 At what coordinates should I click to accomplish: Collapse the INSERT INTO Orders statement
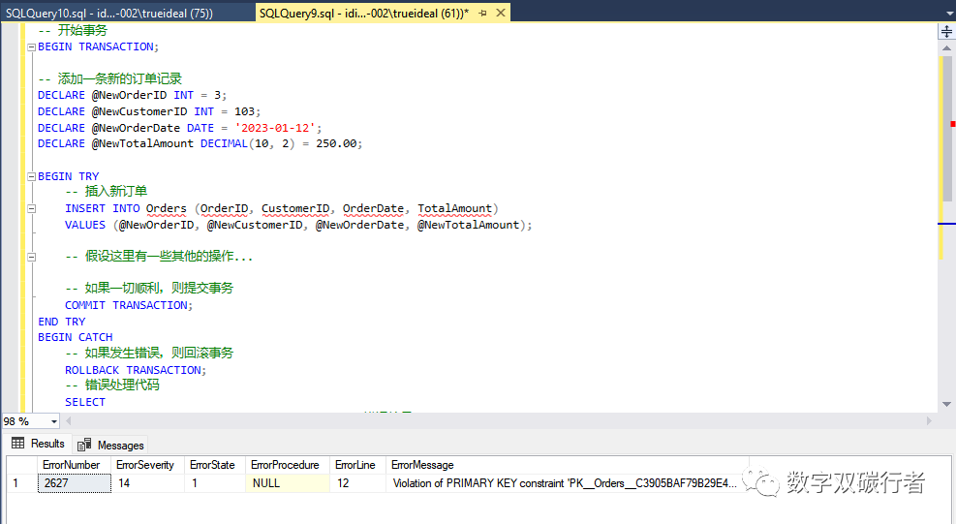[31, 208]
